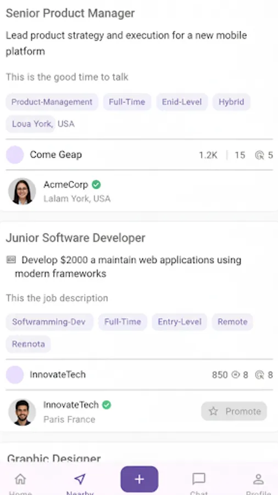The image size is (278, 495).
Task: Tap the Resnota tag chip
Action: [x=29, y=344]
